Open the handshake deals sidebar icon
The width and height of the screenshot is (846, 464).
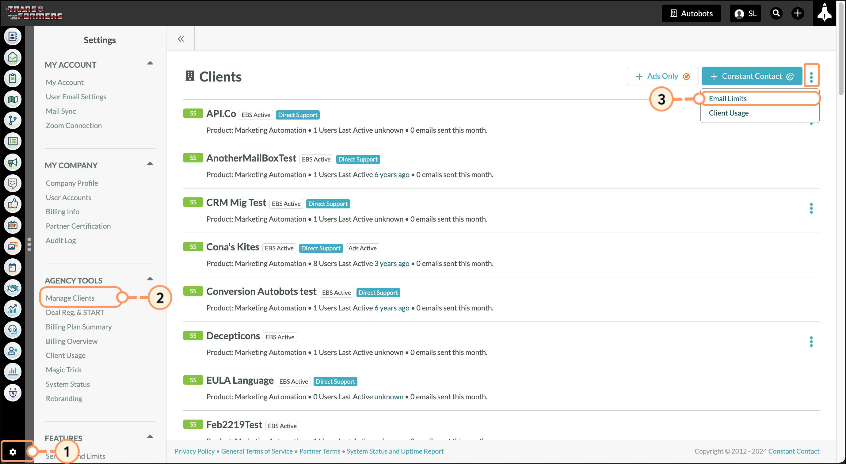click(x=13, y=288)
